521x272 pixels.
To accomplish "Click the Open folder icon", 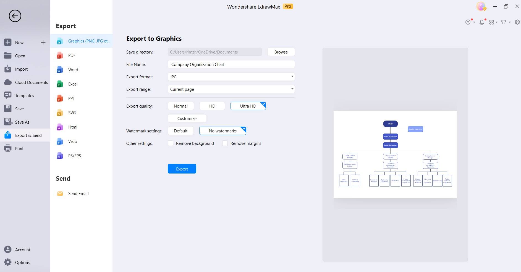I will click(8, 55).
